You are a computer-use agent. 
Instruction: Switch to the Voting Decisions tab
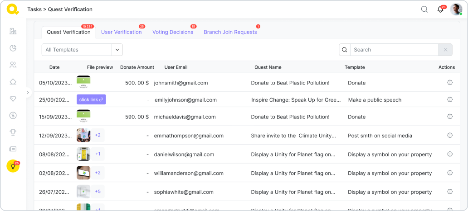click(x=172, y=32)
